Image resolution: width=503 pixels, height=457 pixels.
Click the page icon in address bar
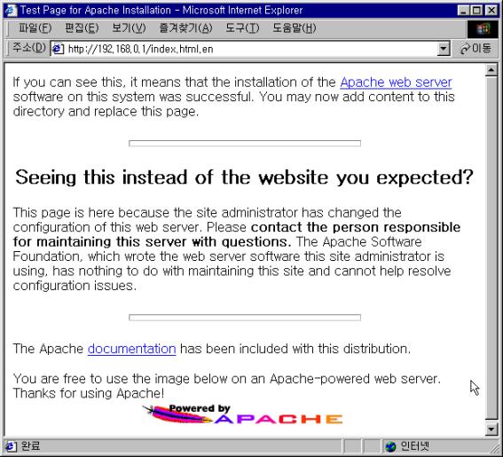58,49
